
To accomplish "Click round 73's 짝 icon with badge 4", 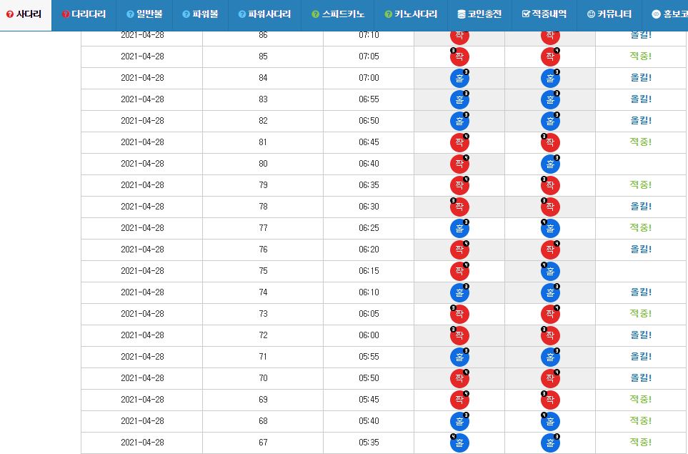I will coord(550,314).
